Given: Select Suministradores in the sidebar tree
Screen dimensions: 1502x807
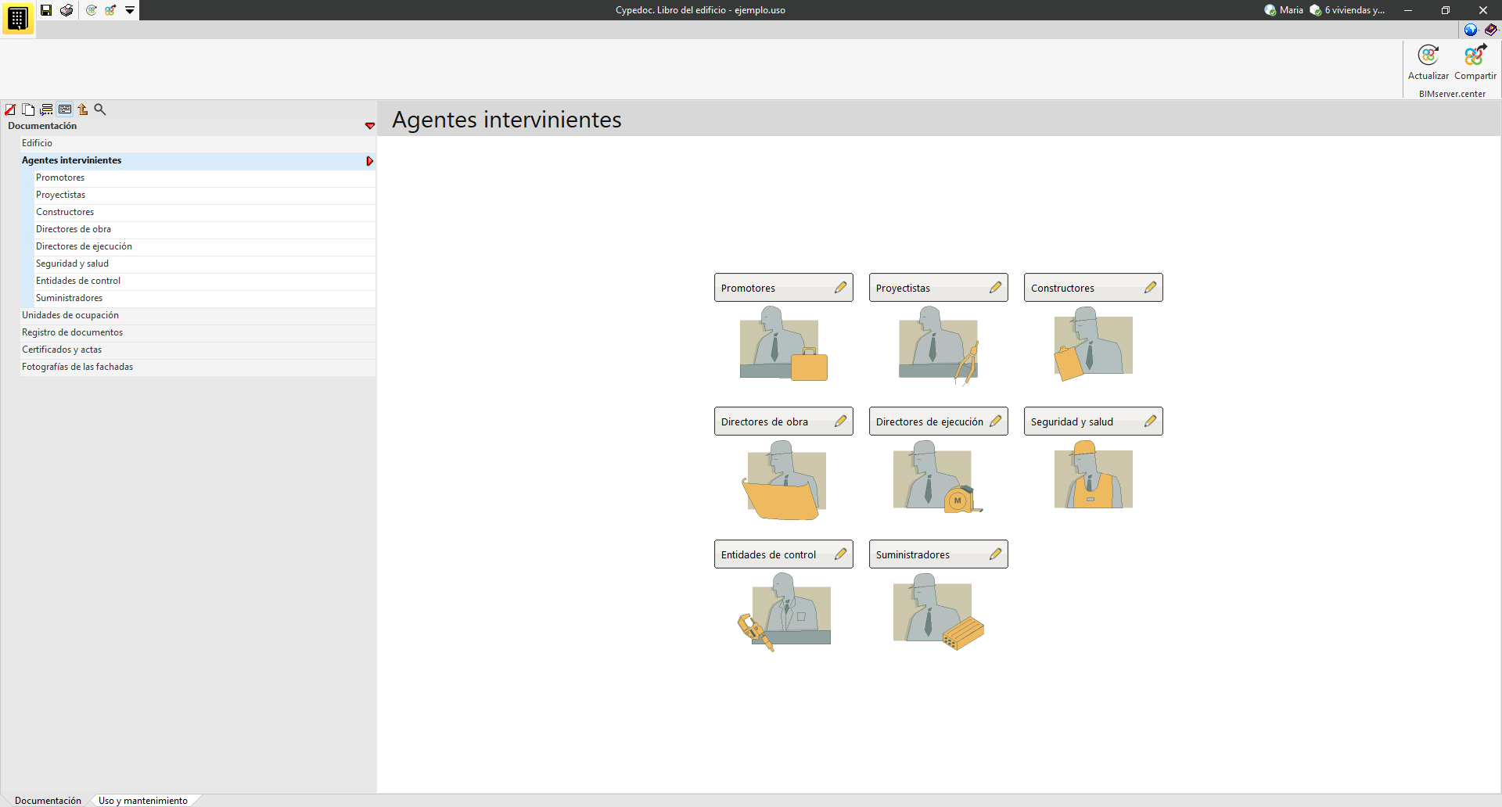Looking at the screenshot, I should click(205, 298).
